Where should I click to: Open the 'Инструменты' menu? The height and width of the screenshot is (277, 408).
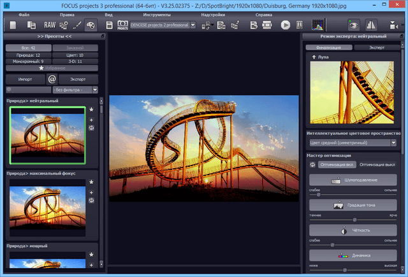pyautogui.click(x=156, y=13)
